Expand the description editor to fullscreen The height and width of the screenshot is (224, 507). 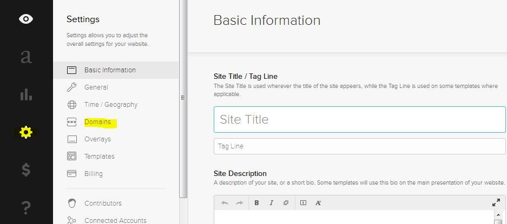tap(496, 203)
